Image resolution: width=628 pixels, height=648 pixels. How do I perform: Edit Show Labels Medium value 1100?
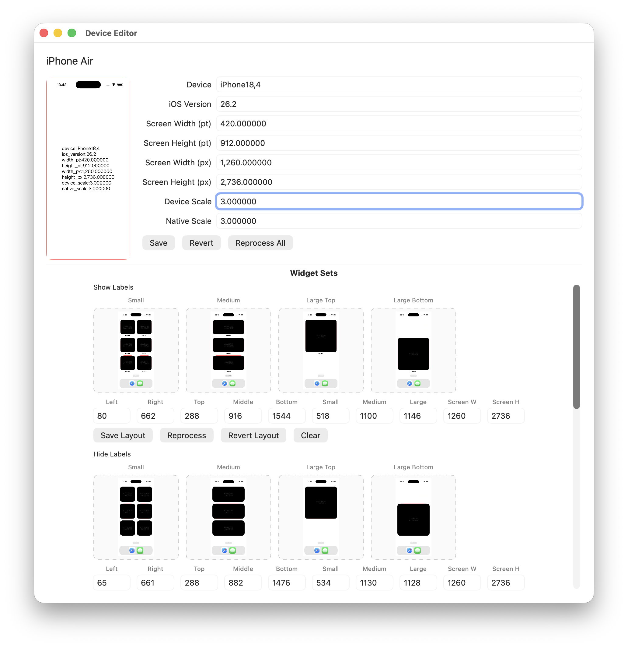pos(374,416)
